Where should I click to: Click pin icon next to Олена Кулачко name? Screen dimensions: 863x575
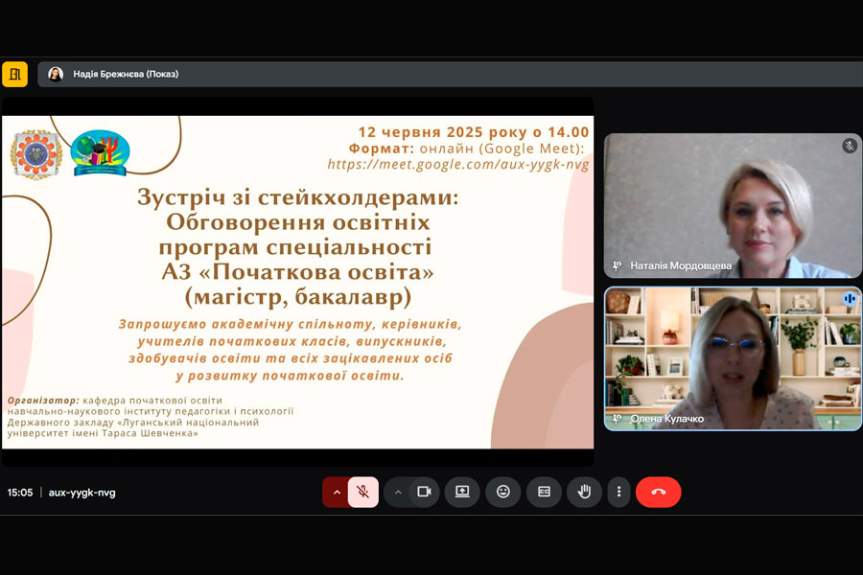(x=617, y=419)
